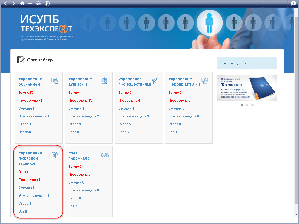Click the training management card icon
The height and width of the screenshot is (224, 299).
(55, 81)
